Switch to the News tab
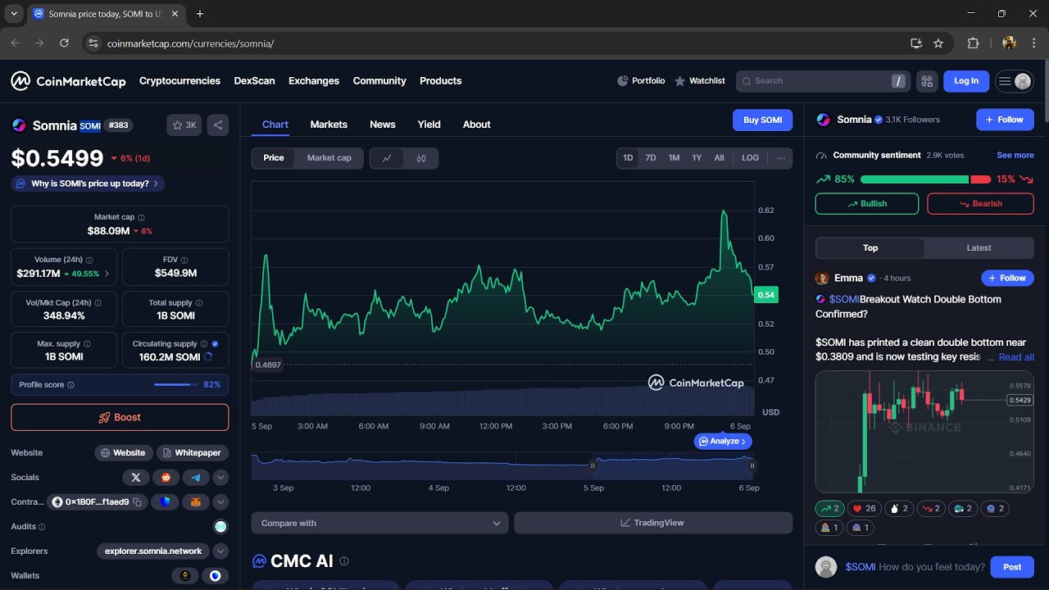Image resolution: width=1049 pixels, height=590 pixels. pos(383,125)
